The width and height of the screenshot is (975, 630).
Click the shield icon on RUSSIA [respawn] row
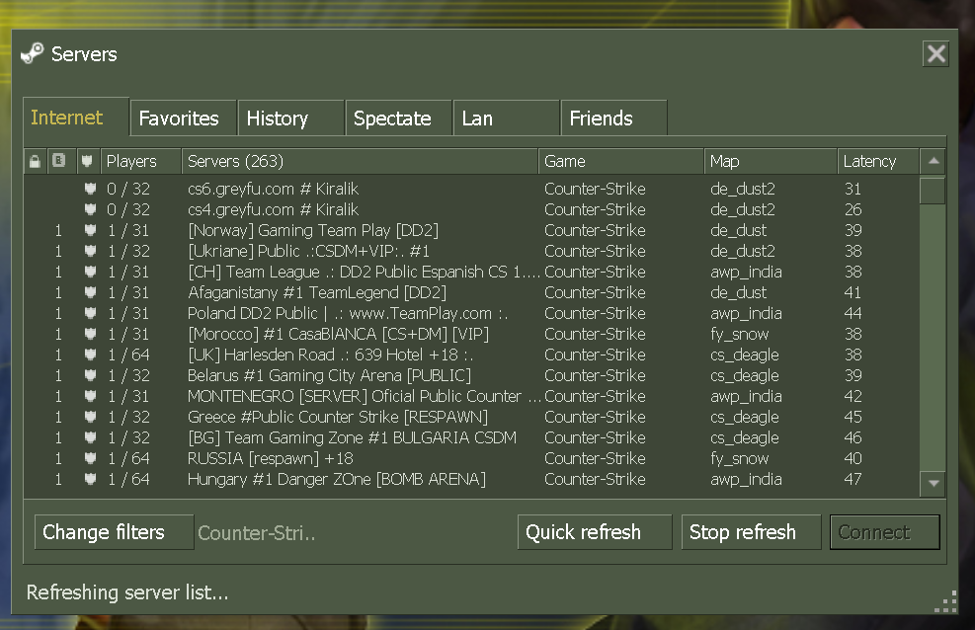coord(90,458)
